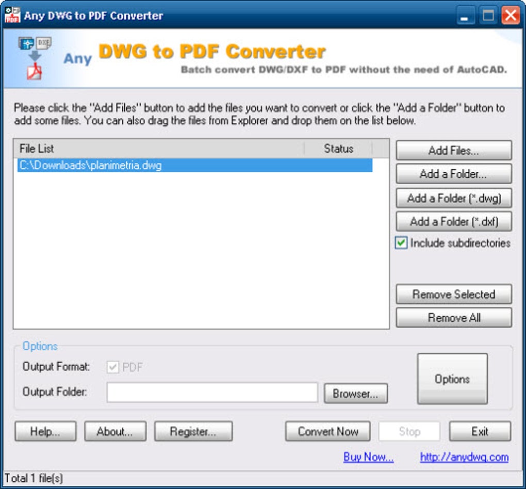Click the Total 1 file(s) status text

(34, 478)
